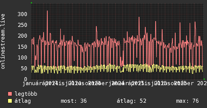Click the 250 y-axis label
Screen dimensions: 207x108
point(22,25)
